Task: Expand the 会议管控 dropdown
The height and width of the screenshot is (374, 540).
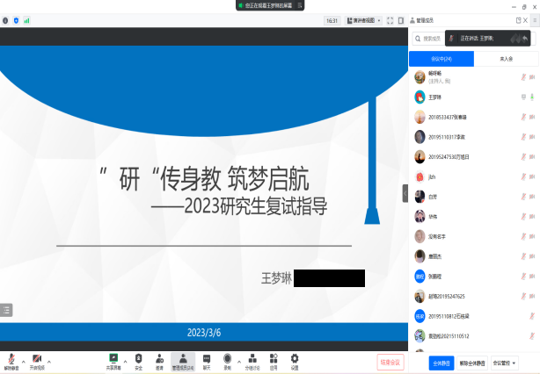Action: [503, 362]
